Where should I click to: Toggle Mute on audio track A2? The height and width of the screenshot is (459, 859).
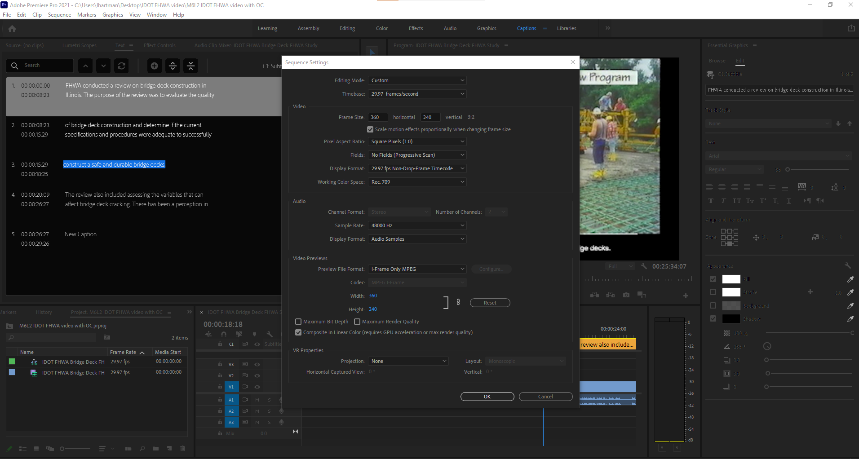click(x=257, y=411)
